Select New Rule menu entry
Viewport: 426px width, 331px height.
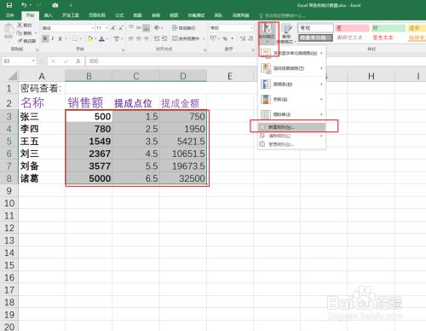tap(292, 127)
